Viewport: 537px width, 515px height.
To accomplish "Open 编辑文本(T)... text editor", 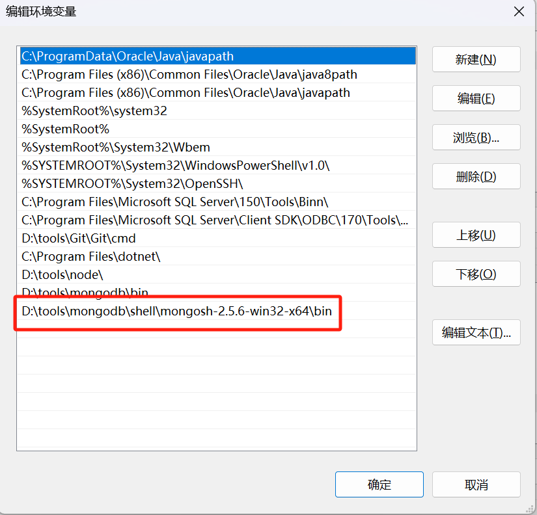I will click(476, 333).
